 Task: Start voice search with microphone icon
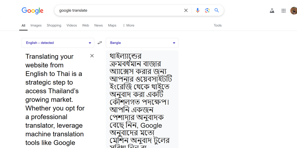point(198,10)
